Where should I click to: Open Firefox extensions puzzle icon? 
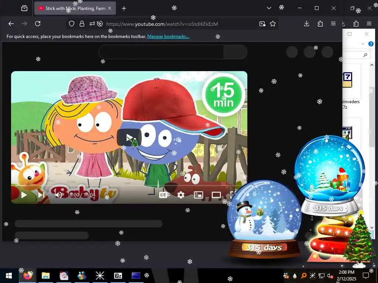(320, 24)
